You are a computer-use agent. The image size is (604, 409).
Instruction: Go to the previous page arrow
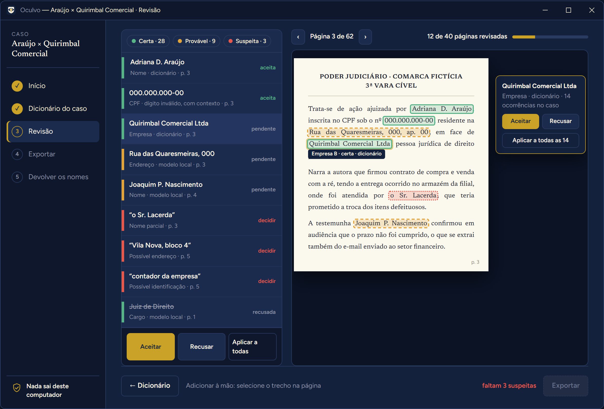(x=298, y=37)
